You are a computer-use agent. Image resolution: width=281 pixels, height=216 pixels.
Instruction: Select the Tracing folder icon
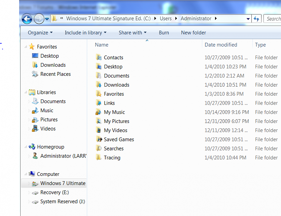99,157
